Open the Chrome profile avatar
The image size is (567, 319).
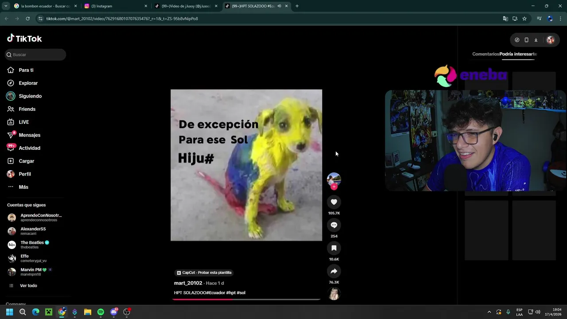click(550, 19)
